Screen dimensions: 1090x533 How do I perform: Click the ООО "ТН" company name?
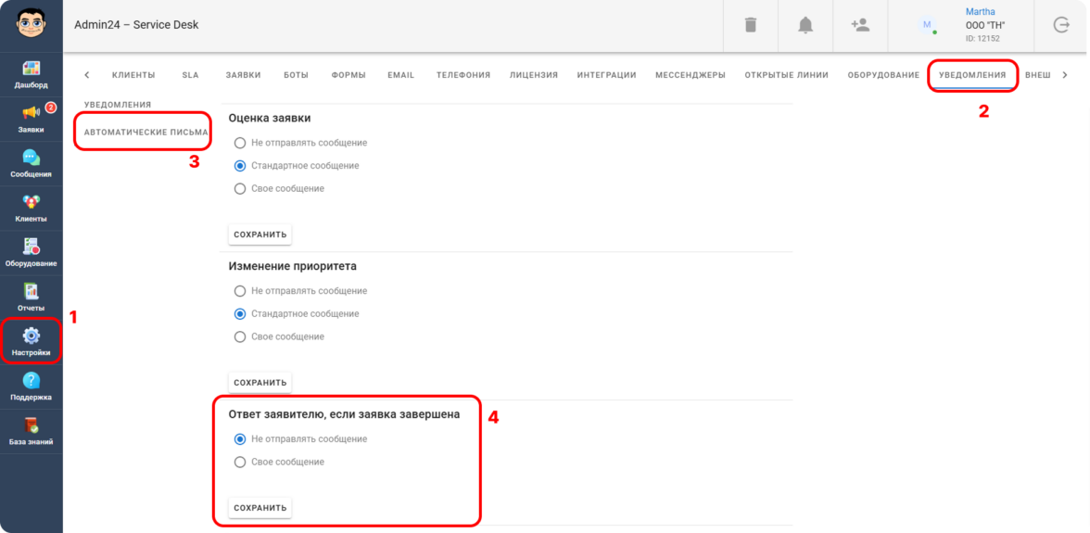point(986,25)
